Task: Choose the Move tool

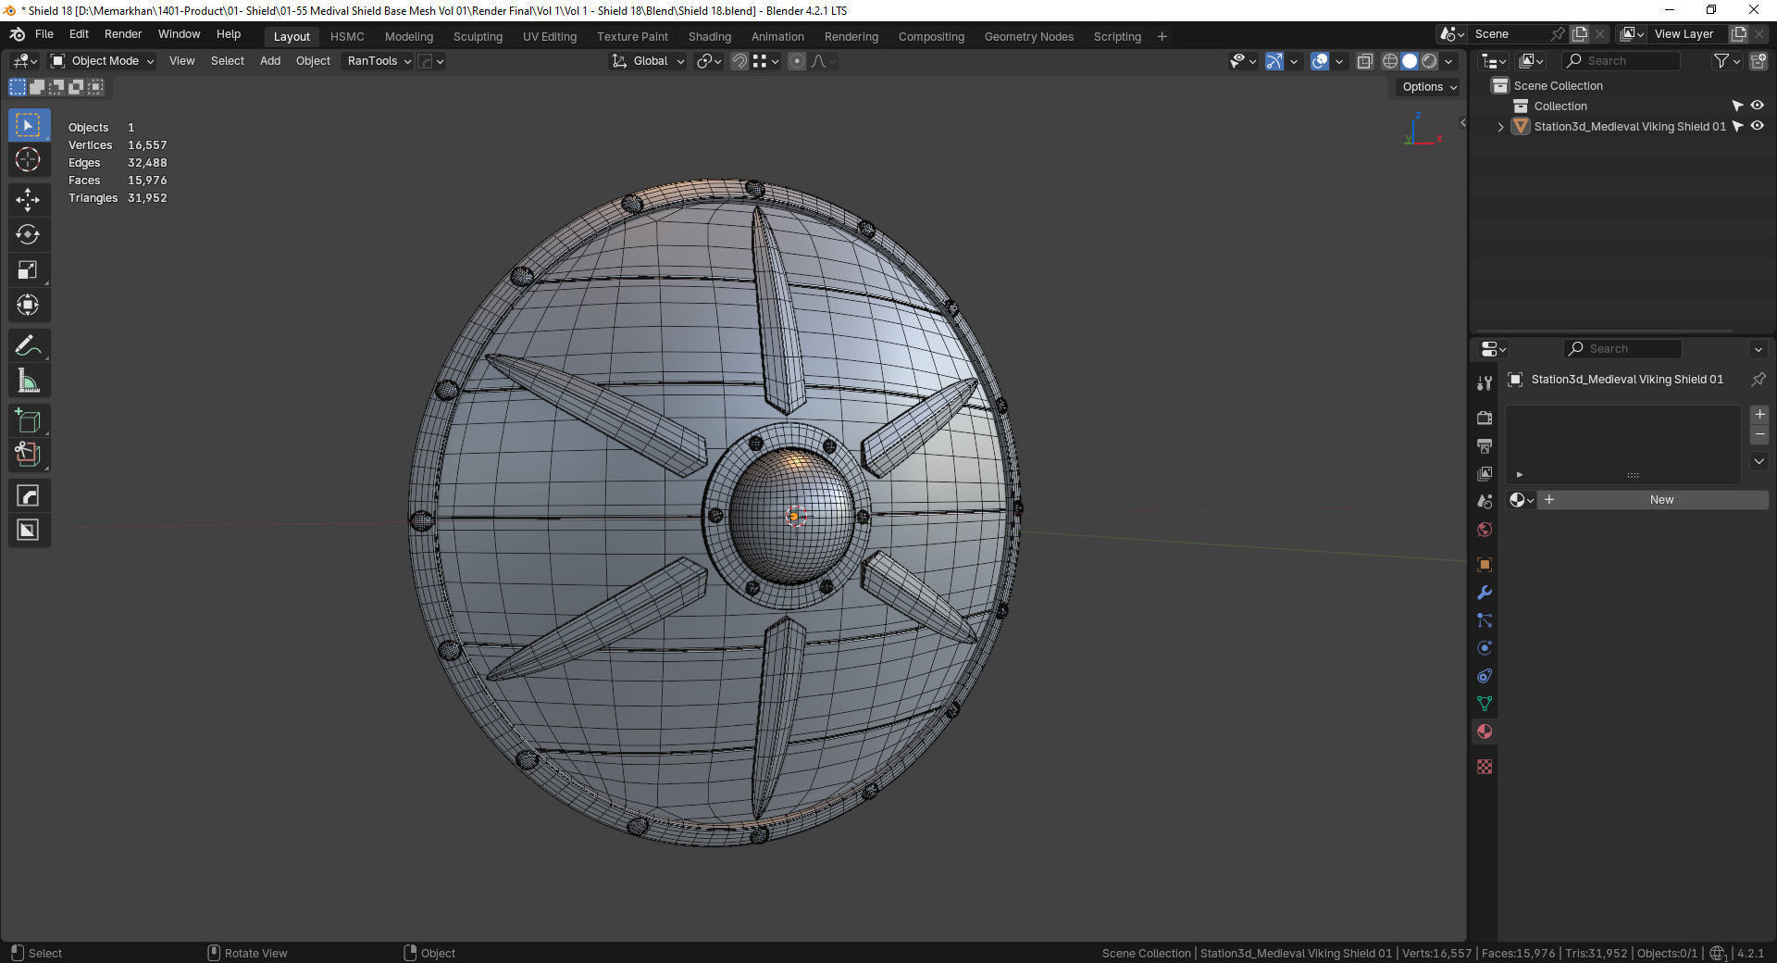Action: 29,199
